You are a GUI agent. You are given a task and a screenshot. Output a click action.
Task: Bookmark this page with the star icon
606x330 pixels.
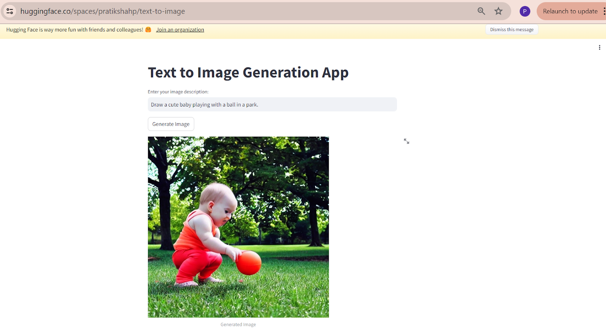point(498,11)
